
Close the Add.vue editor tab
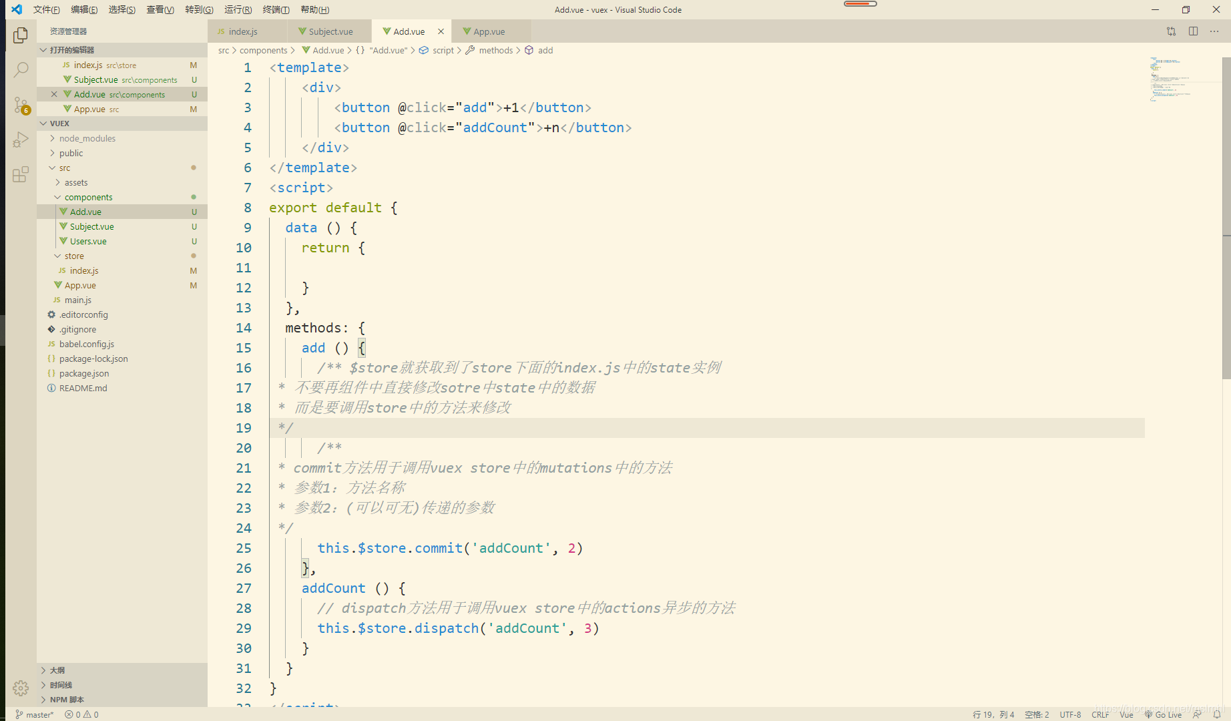pos(441,31)
